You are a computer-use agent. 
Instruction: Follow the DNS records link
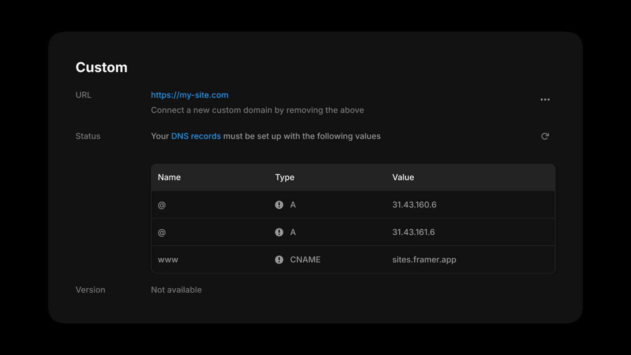pos(196,136)
